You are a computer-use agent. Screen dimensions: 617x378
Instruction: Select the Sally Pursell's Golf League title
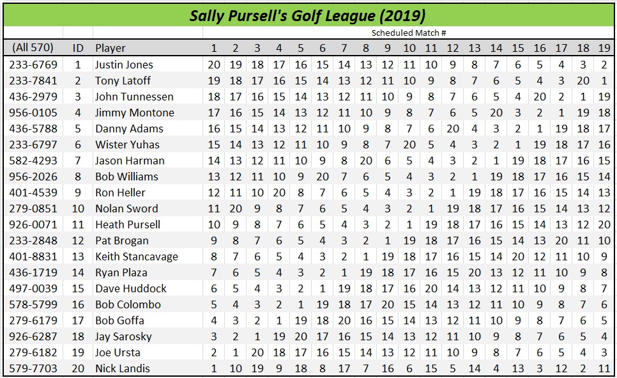click(x=307, y=16)
